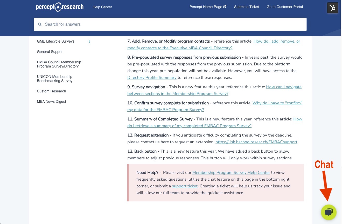Screen dimensions: 342x224
Task: Open article on navigating between survey sections
Action: pos(214,90)
